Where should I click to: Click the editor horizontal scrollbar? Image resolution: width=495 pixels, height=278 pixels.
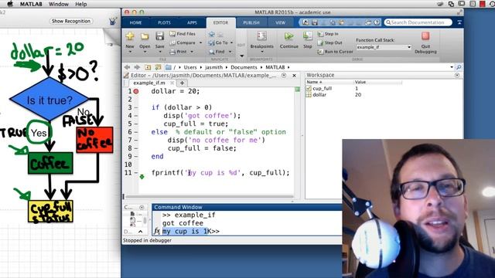210,197
